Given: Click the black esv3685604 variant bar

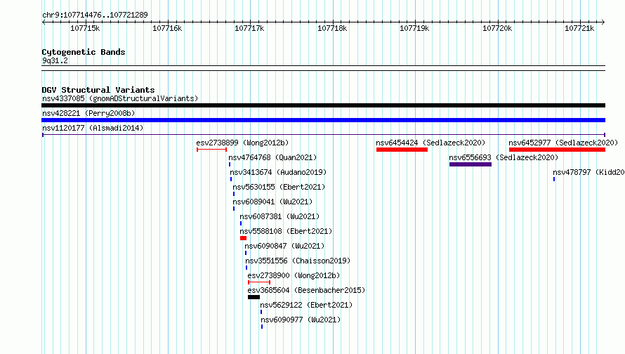Looking at the screenshot, I should [x=254, y=297].
